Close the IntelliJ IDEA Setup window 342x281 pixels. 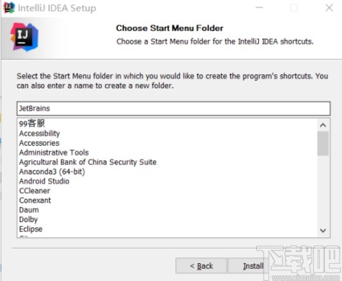(x=329, y=8)
